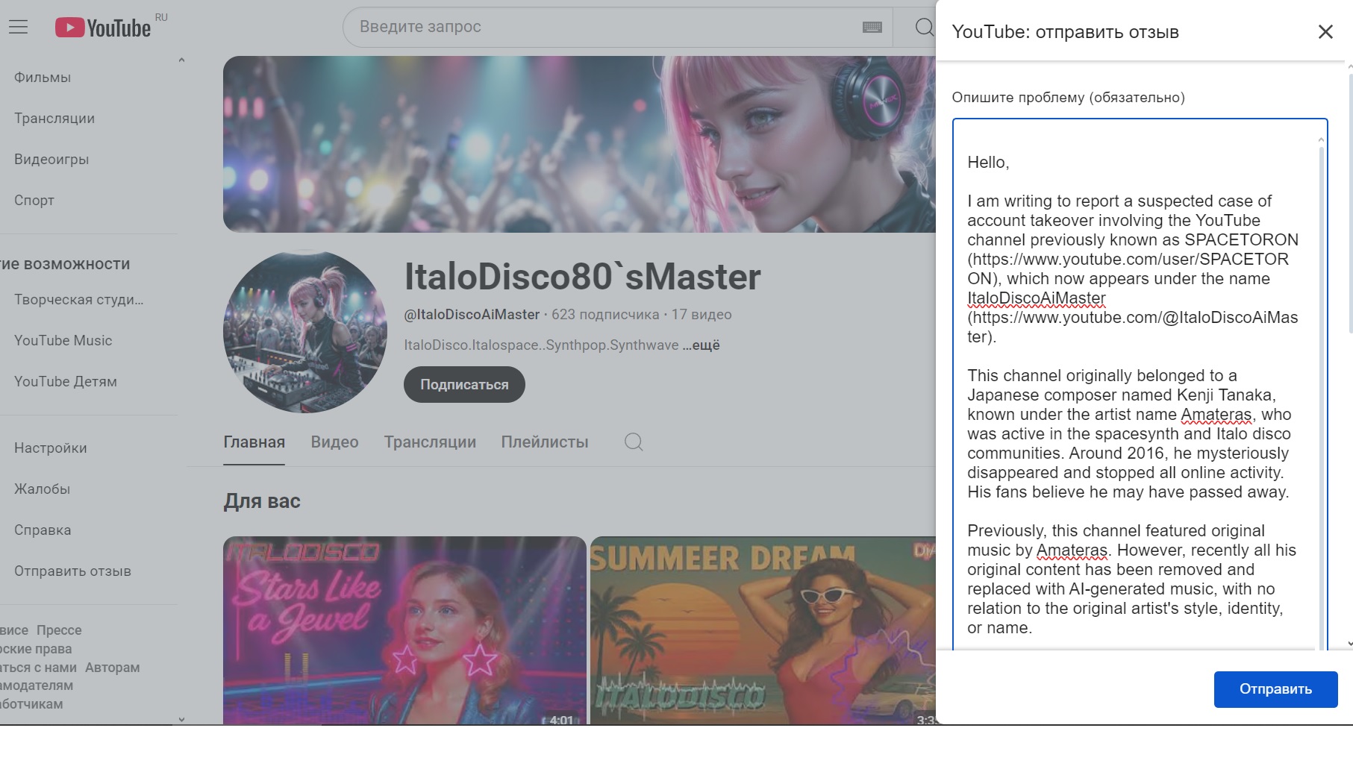Open Трансляции in the left sidebar
The image size is (1353, 772).
point(54,119)
